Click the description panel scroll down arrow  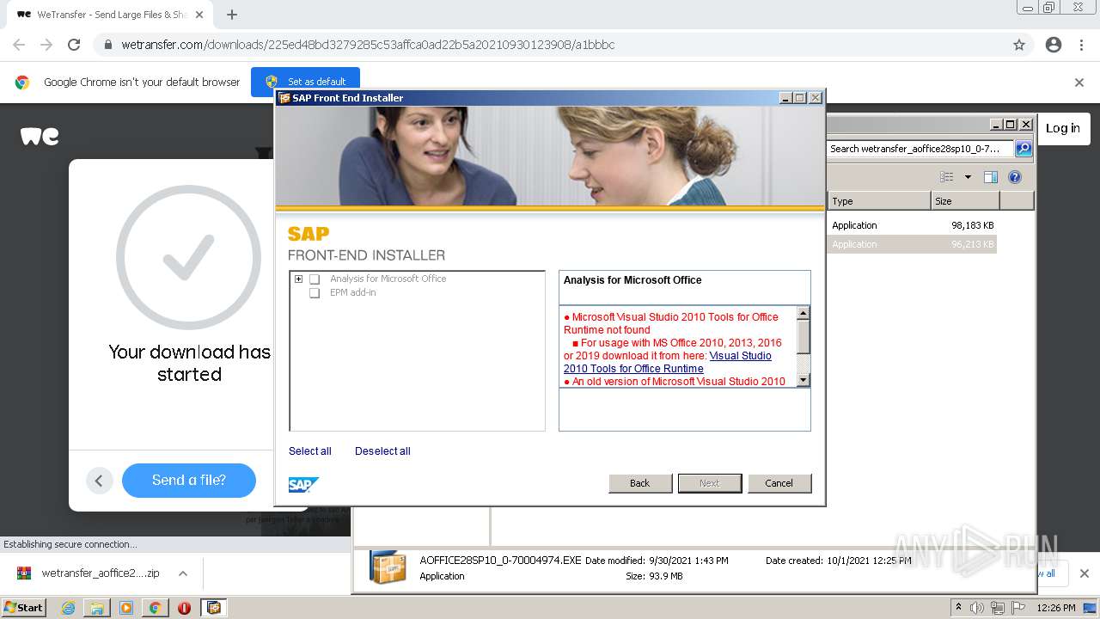pos(804,379)
